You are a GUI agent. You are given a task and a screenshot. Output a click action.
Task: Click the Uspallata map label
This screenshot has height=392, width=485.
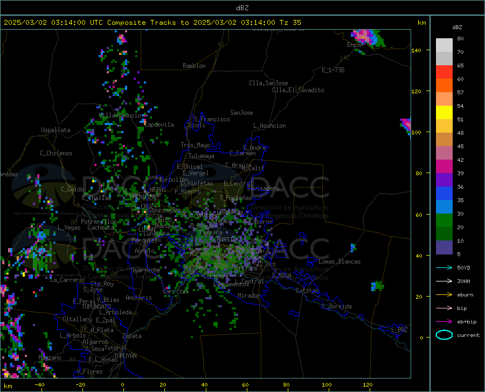pyautogui.click(x=56, y=130)
